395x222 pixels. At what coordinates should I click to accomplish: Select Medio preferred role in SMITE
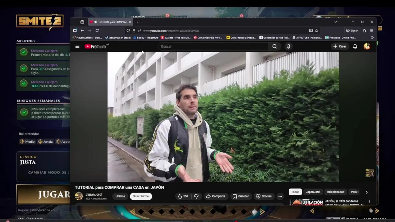tap(27, 142)
